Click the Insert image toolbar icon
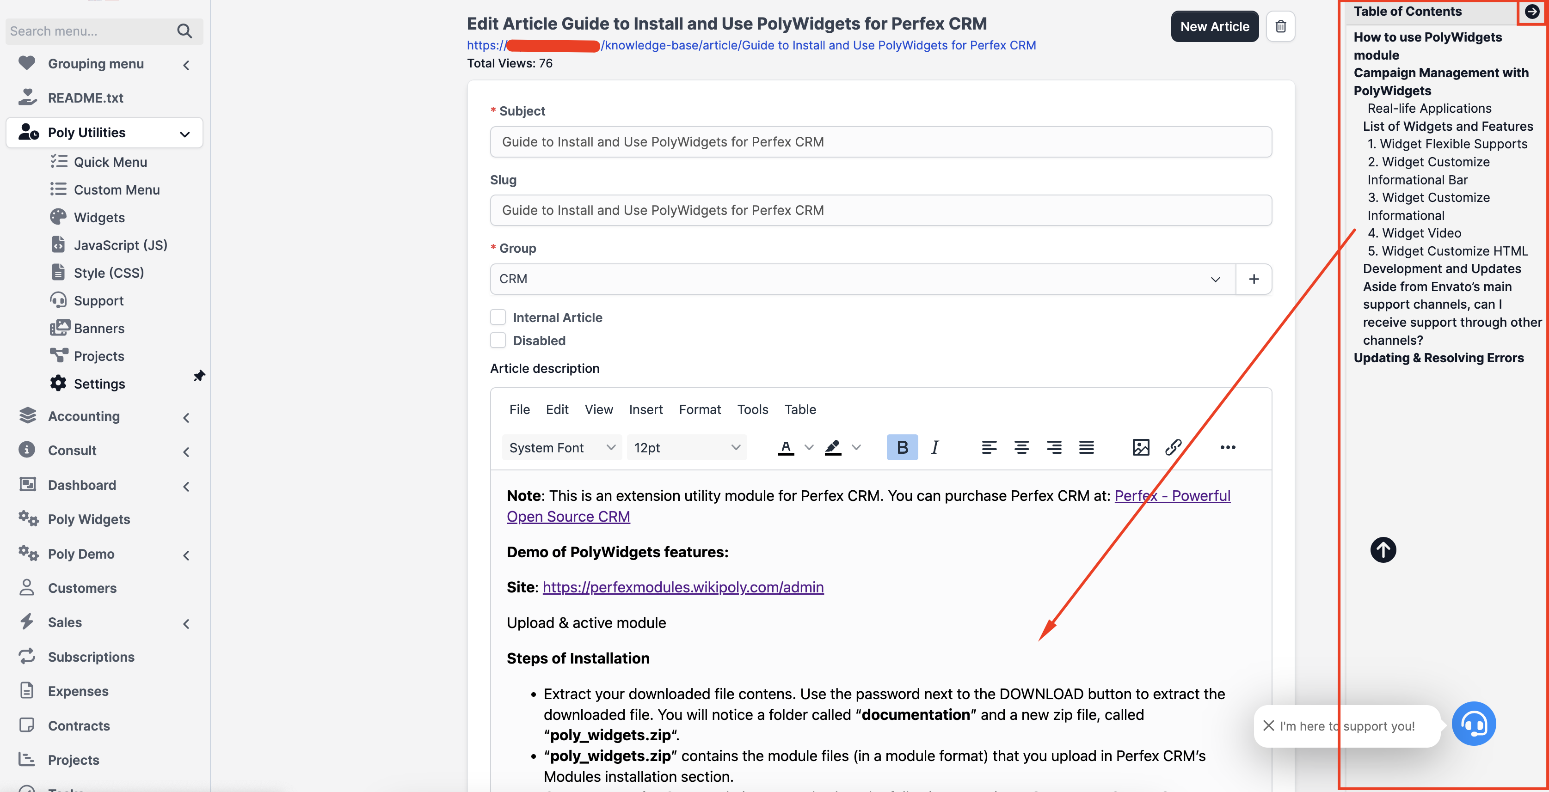This screenshot has height=792, width=1549. (x=1140, y=447)
